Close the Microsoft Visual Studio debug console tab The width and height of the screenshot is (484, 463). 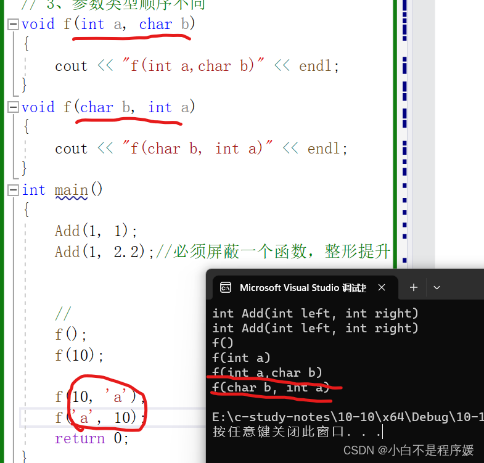pyautogui.click(x=382, y=288)
